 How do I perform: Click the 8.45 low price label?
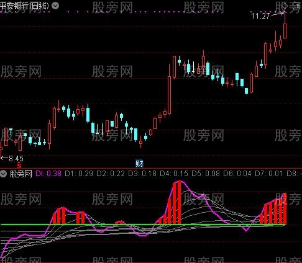tap(16, 159)
